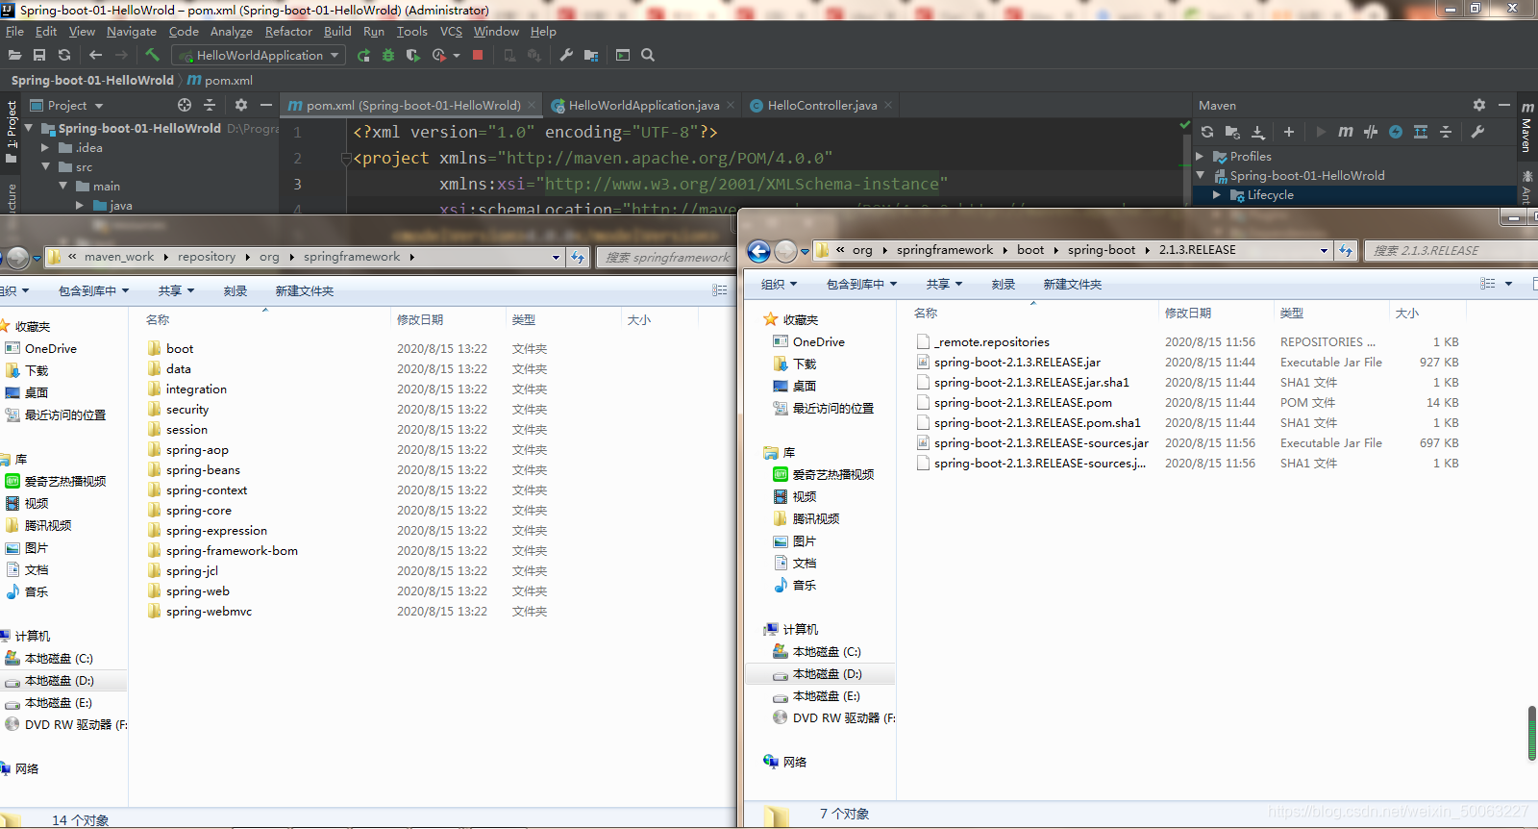Screen dimensions: 1538x829
Task: Close the pom.xml editor tab
Action: [531, 106]
